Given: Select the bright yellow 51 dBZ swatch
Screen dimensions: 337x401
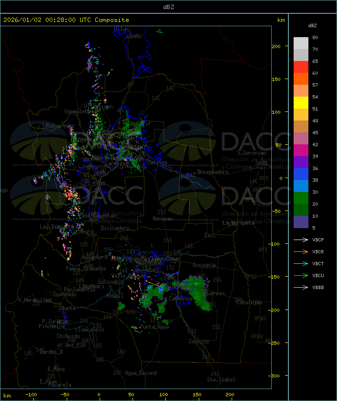Looking at the screenshot, I should (x=301, y=103).
